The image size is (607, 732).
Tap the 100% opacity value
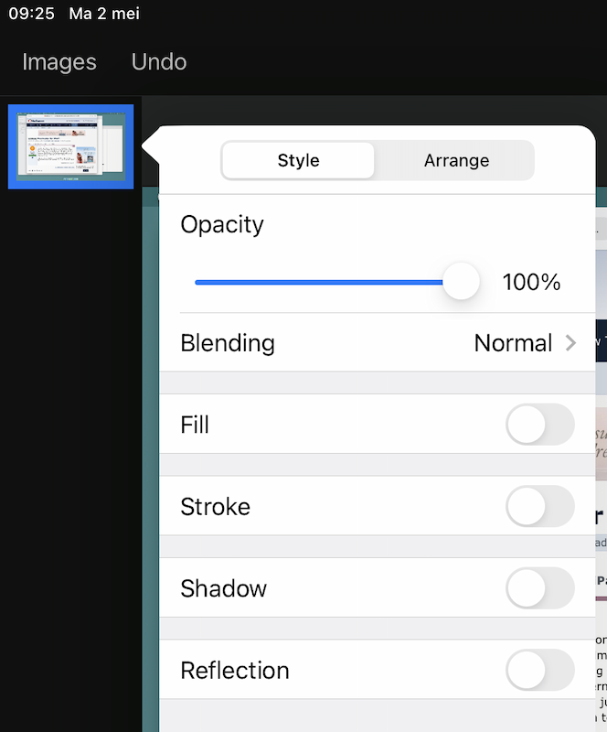point(531,283)
